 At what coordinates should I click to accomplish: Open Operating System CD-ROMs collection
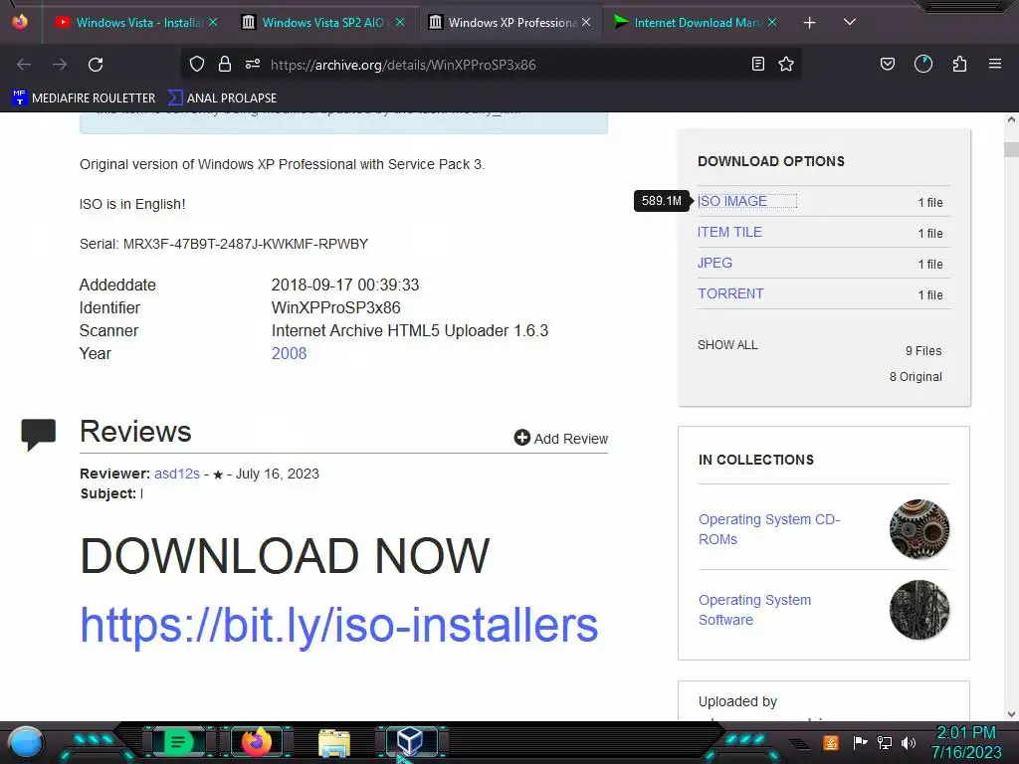(769, 529)
